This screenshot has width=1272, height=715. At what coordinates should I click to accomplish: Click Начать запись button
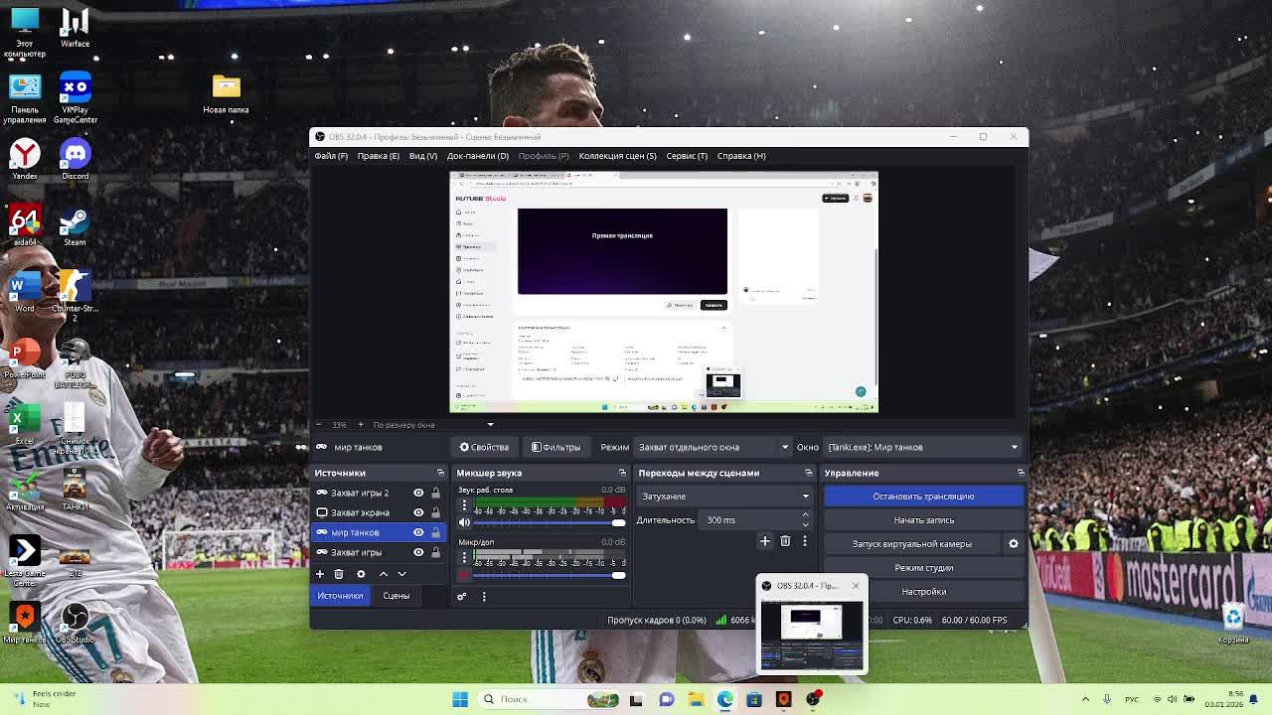coord(923,520)
